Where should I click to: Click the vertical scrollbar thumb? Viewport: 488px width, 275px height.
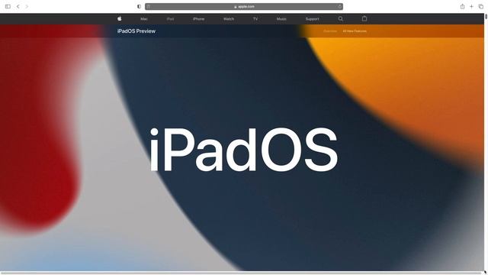pyautogui.click(x=486, y=17)
